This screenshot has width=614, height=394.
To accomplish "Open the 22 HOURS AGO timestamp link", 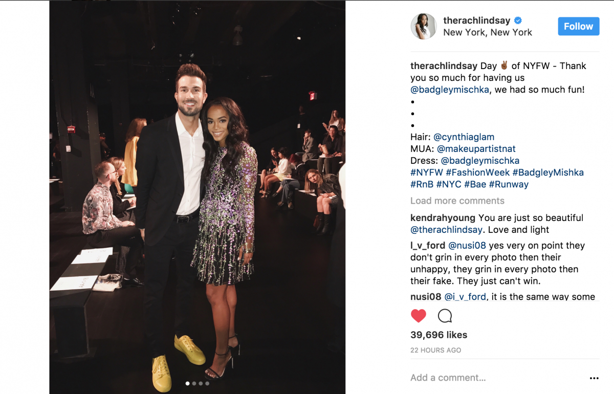I will 436,351.
